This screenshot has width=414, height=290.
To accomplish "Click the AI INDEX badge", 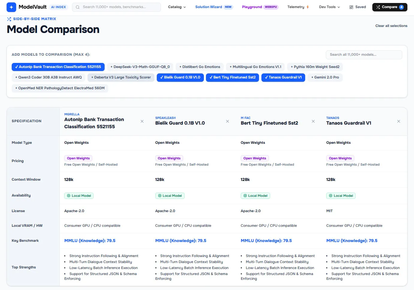I will [x=58, y=7].
